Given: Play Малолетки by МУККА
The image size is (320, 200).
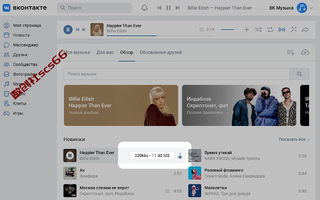Looking at the screenshot, I should 194,190.
